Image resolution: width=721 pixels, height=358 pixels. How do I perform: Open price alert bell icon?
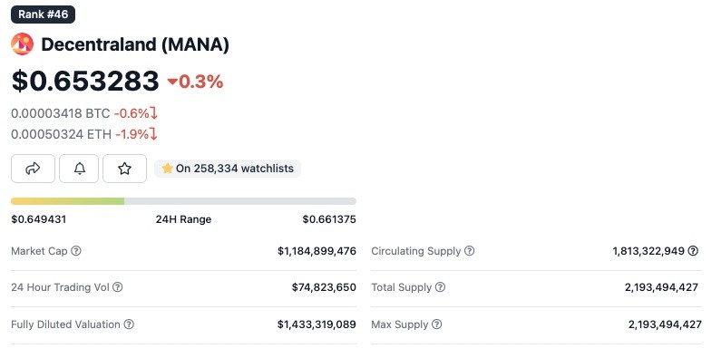(79, 169)
